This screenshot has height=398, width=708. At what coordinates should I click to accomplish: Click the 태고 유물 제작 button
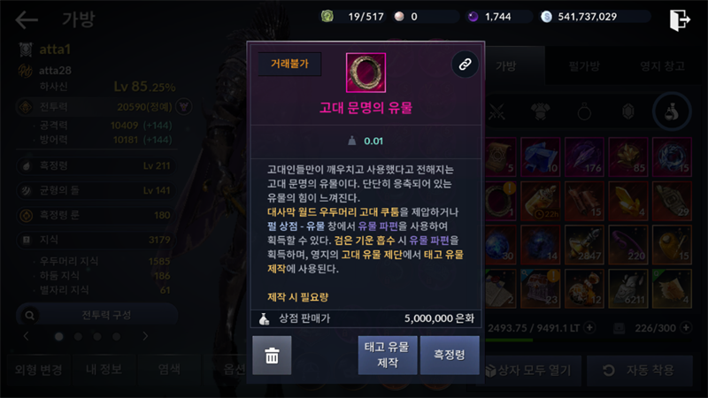(388, 356)
